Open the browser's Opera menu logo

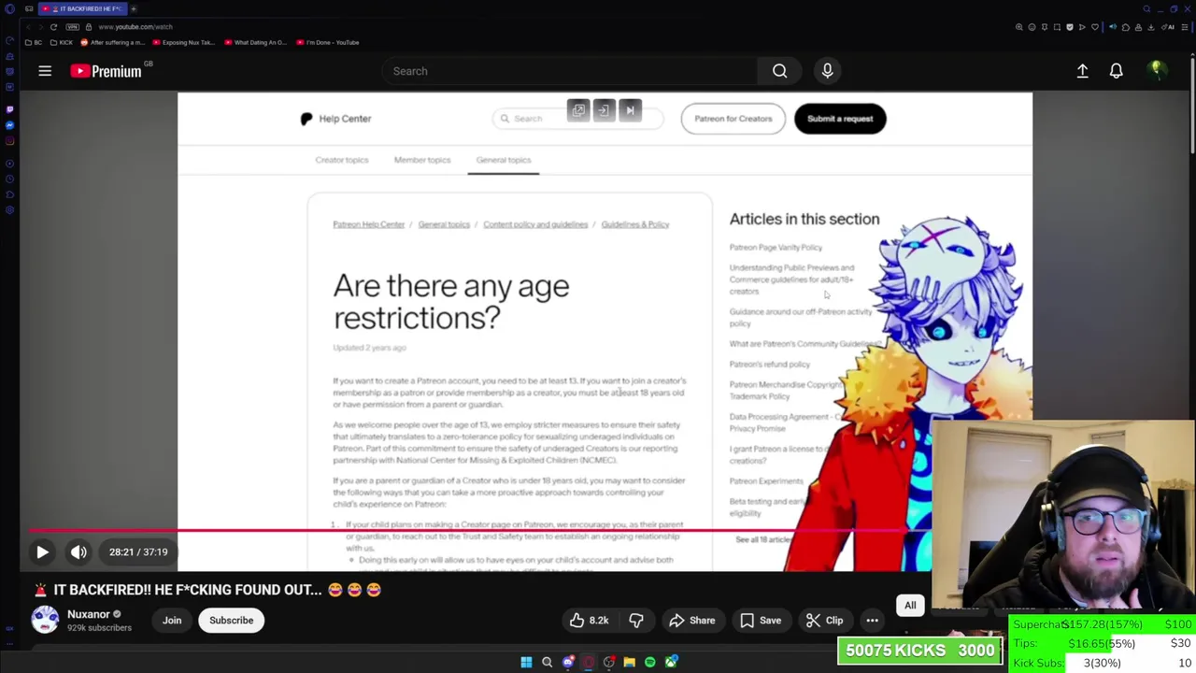pos(9,8)
